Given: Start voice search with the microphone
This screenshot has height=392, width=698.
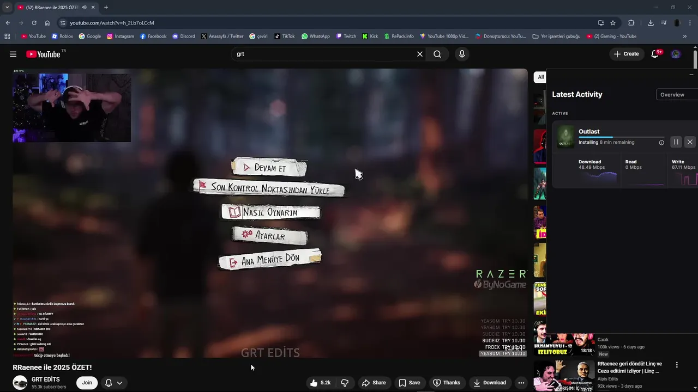Looking at the screenshot, I should click(x=462, y=54).
